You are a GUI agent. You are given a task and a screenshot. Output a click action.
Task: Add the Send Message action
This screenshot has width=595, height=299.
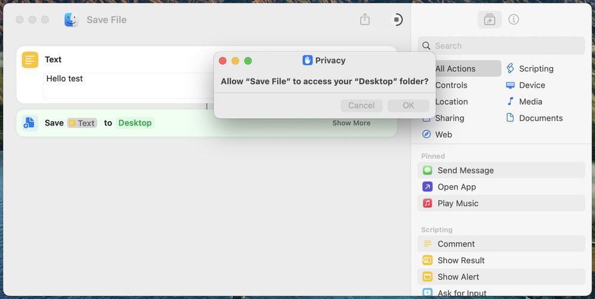[501, 171]
